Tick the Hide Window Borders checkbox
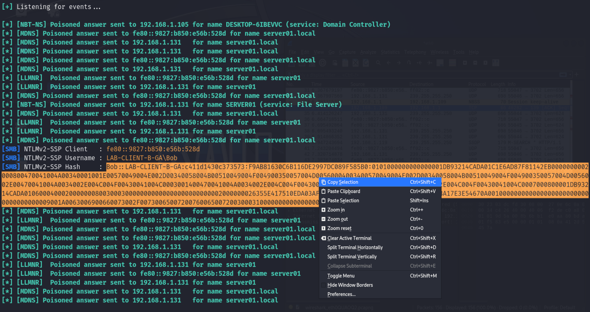 [x=323, y=285]
